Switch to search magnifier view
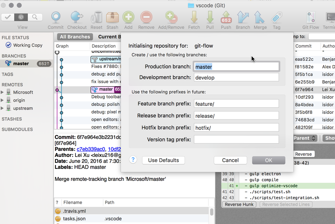Screen dimensions: 335x224 pyautogui.click(x=35, y=17)
